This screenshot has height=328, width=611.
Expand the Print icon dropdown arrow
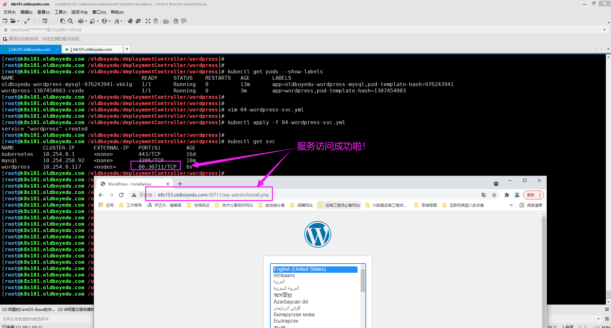coord(86,21)
